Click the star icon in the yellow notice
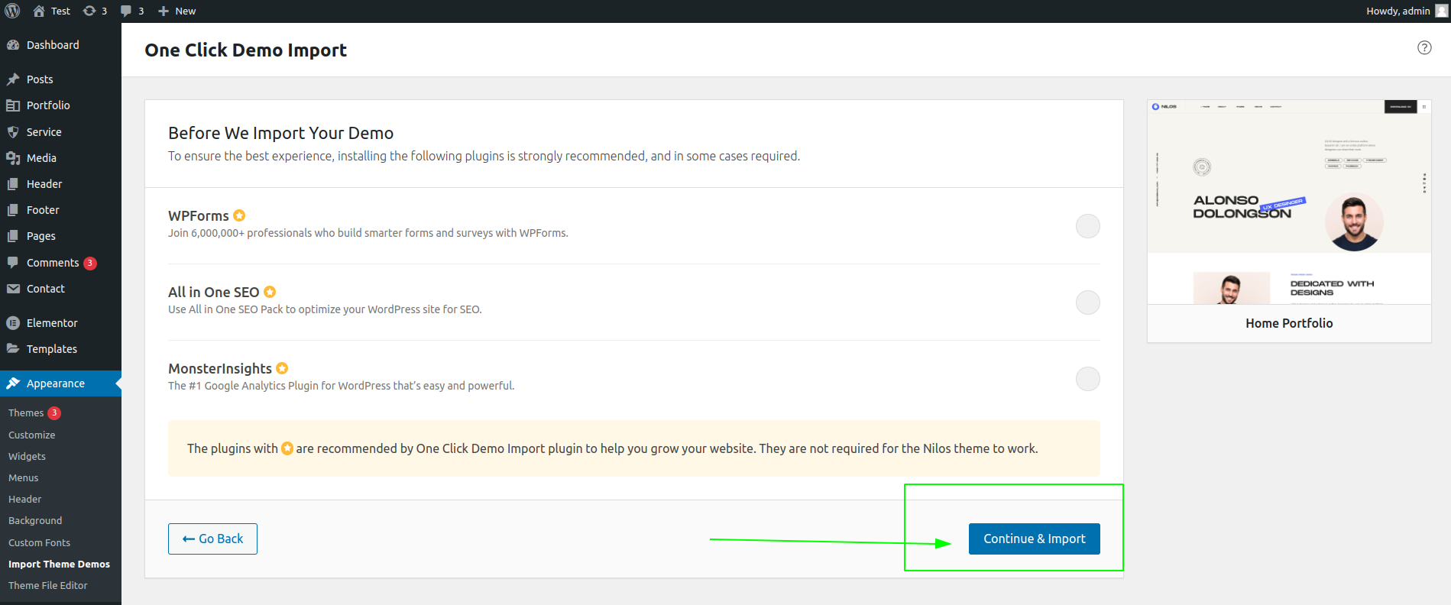The height and width of the screenshot is (605, 1451). click(287, 448)
